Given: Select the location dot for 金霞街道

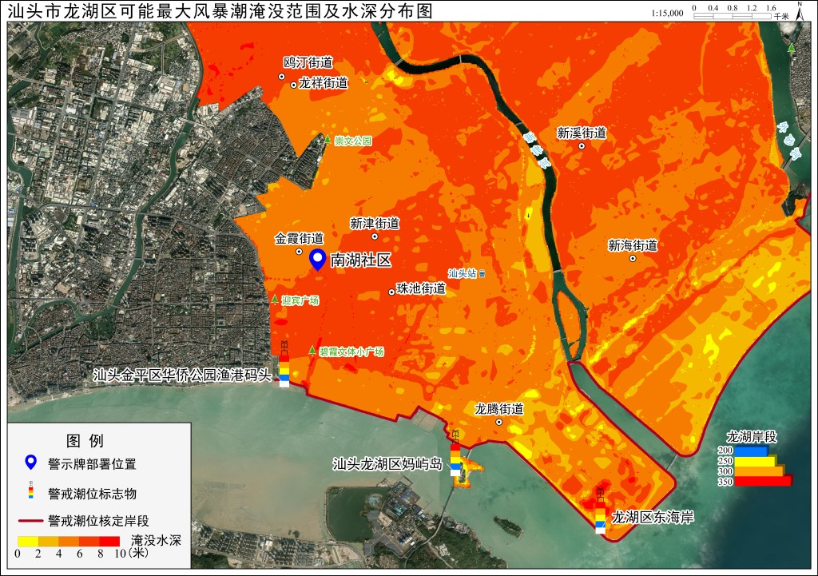Looking at the screenshot, I should point(299,252).
